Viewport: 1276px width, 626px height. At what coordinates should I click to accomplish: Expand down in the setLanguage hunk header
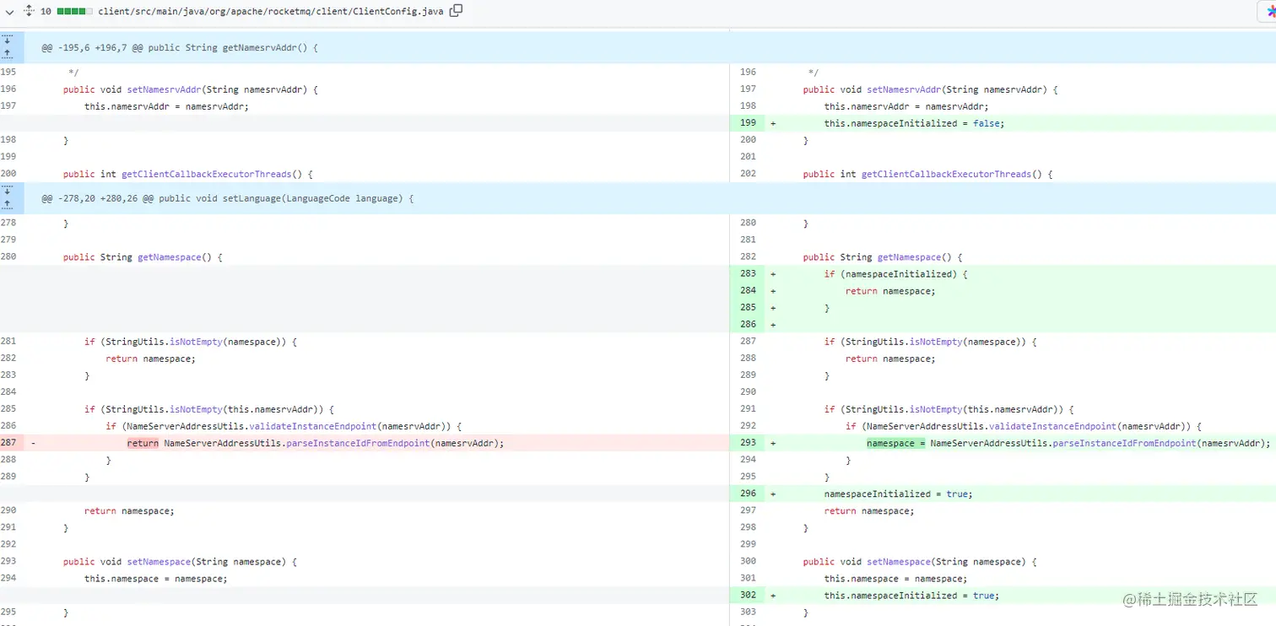(x=7, y=191)
